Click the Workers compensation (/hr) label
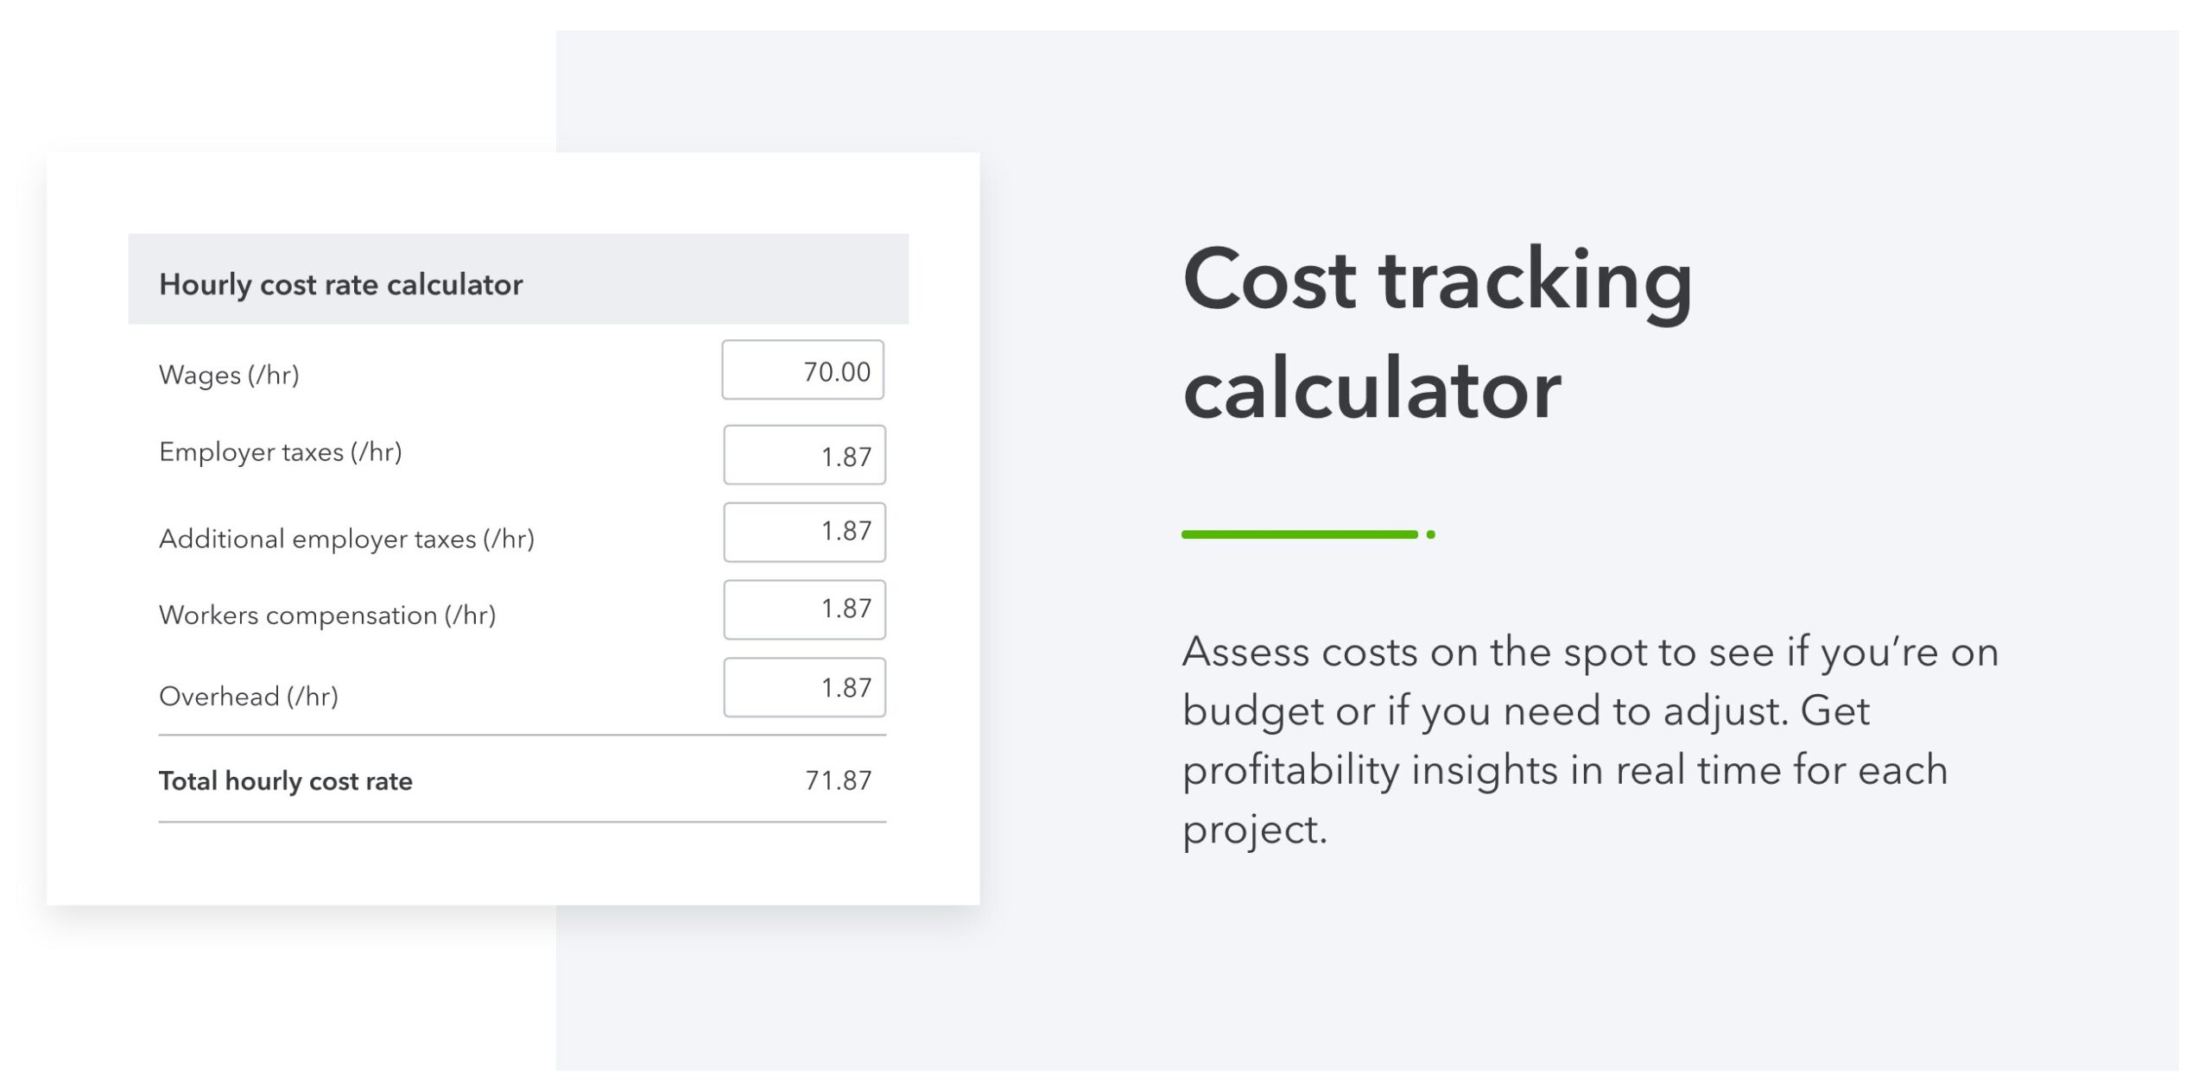Screen dimensions: 2211x1086 tap(327, 616)
